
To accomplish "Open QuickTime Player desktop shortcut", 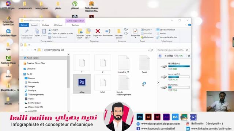I will tap(8, 33).
